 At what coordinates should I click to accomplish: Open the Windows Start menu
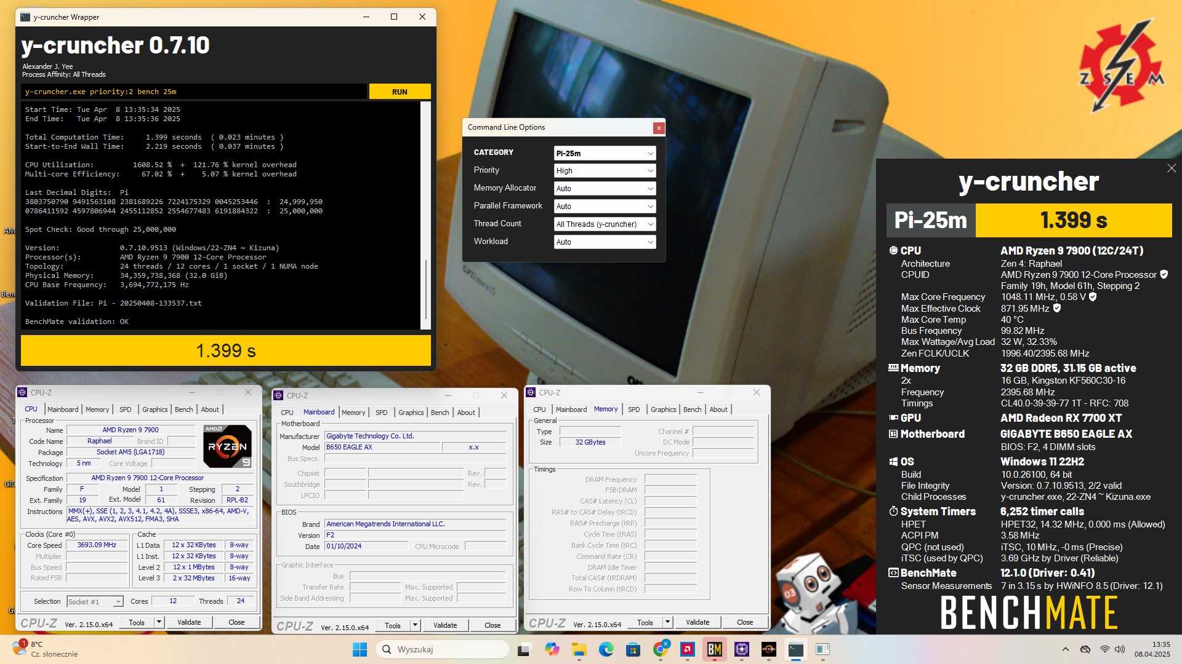click(360, 649)
